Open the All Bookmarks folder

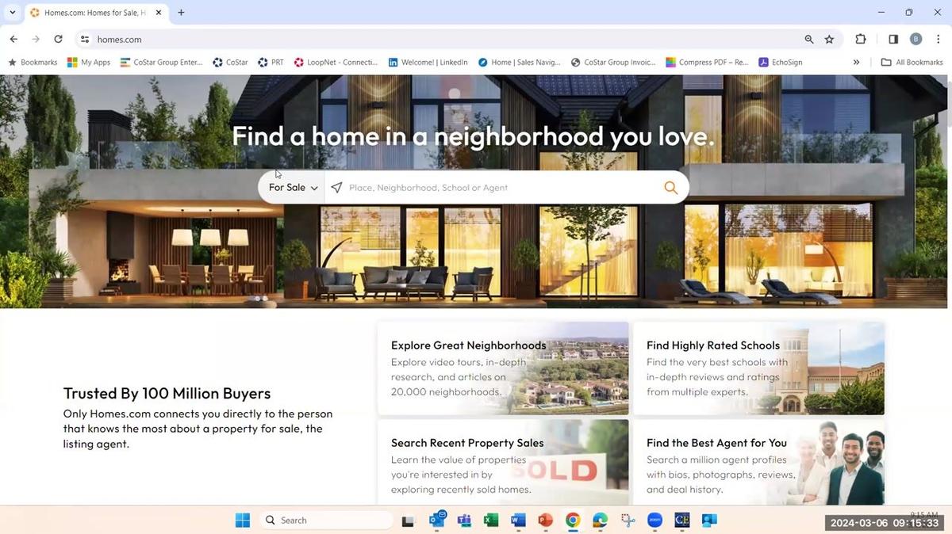coord(912,63)
